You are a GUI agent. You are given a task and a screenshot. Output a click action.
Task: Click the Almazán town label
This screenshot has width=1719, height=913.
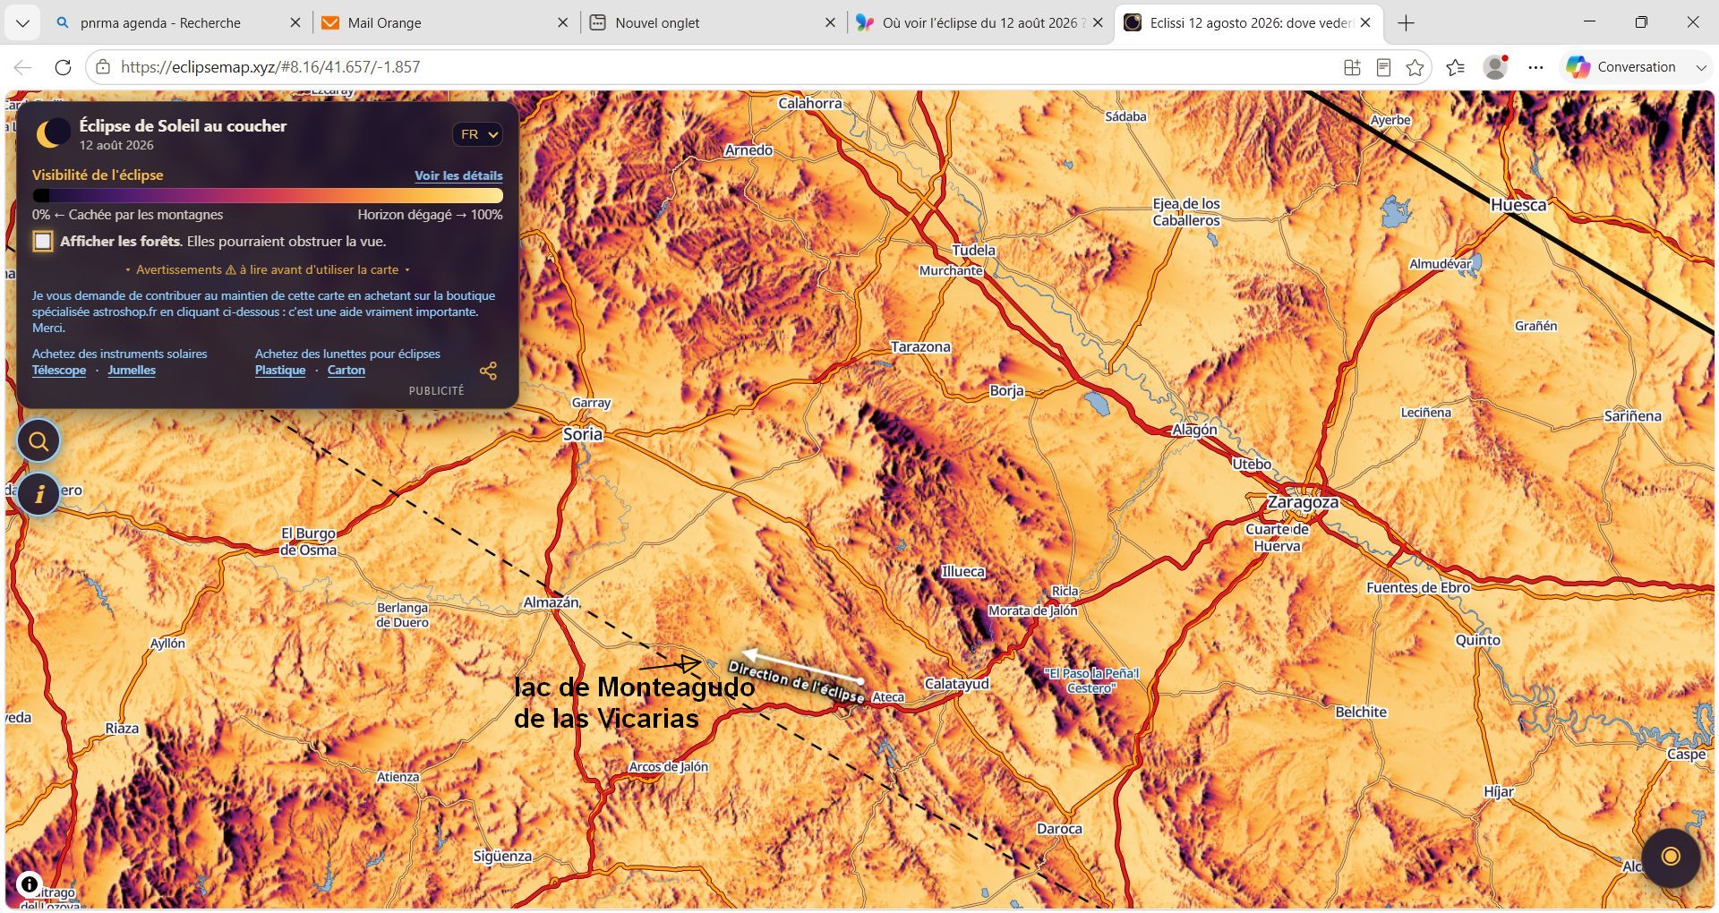coord(552,602)
